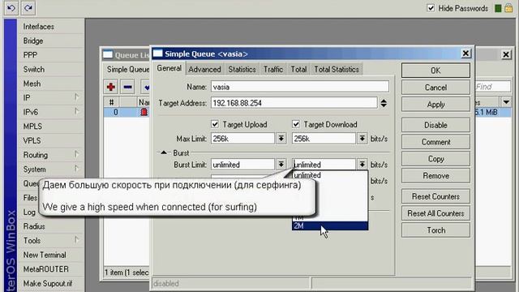Toggle the Hide Passwords checkbox

coord(431,8)
